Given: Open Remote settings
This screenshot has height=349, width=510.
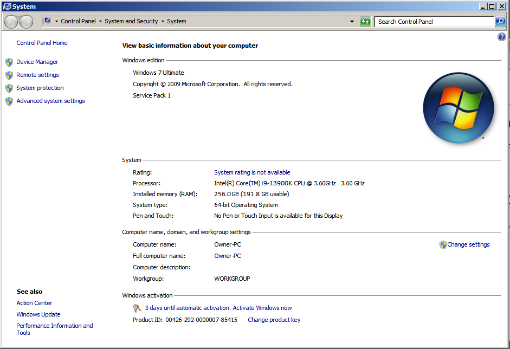Looking at the screenshot, I should [37, 75].
